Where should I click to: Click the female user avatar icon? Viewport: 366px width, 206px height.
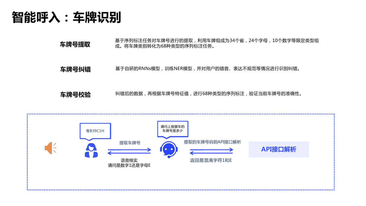pos(91,151)
